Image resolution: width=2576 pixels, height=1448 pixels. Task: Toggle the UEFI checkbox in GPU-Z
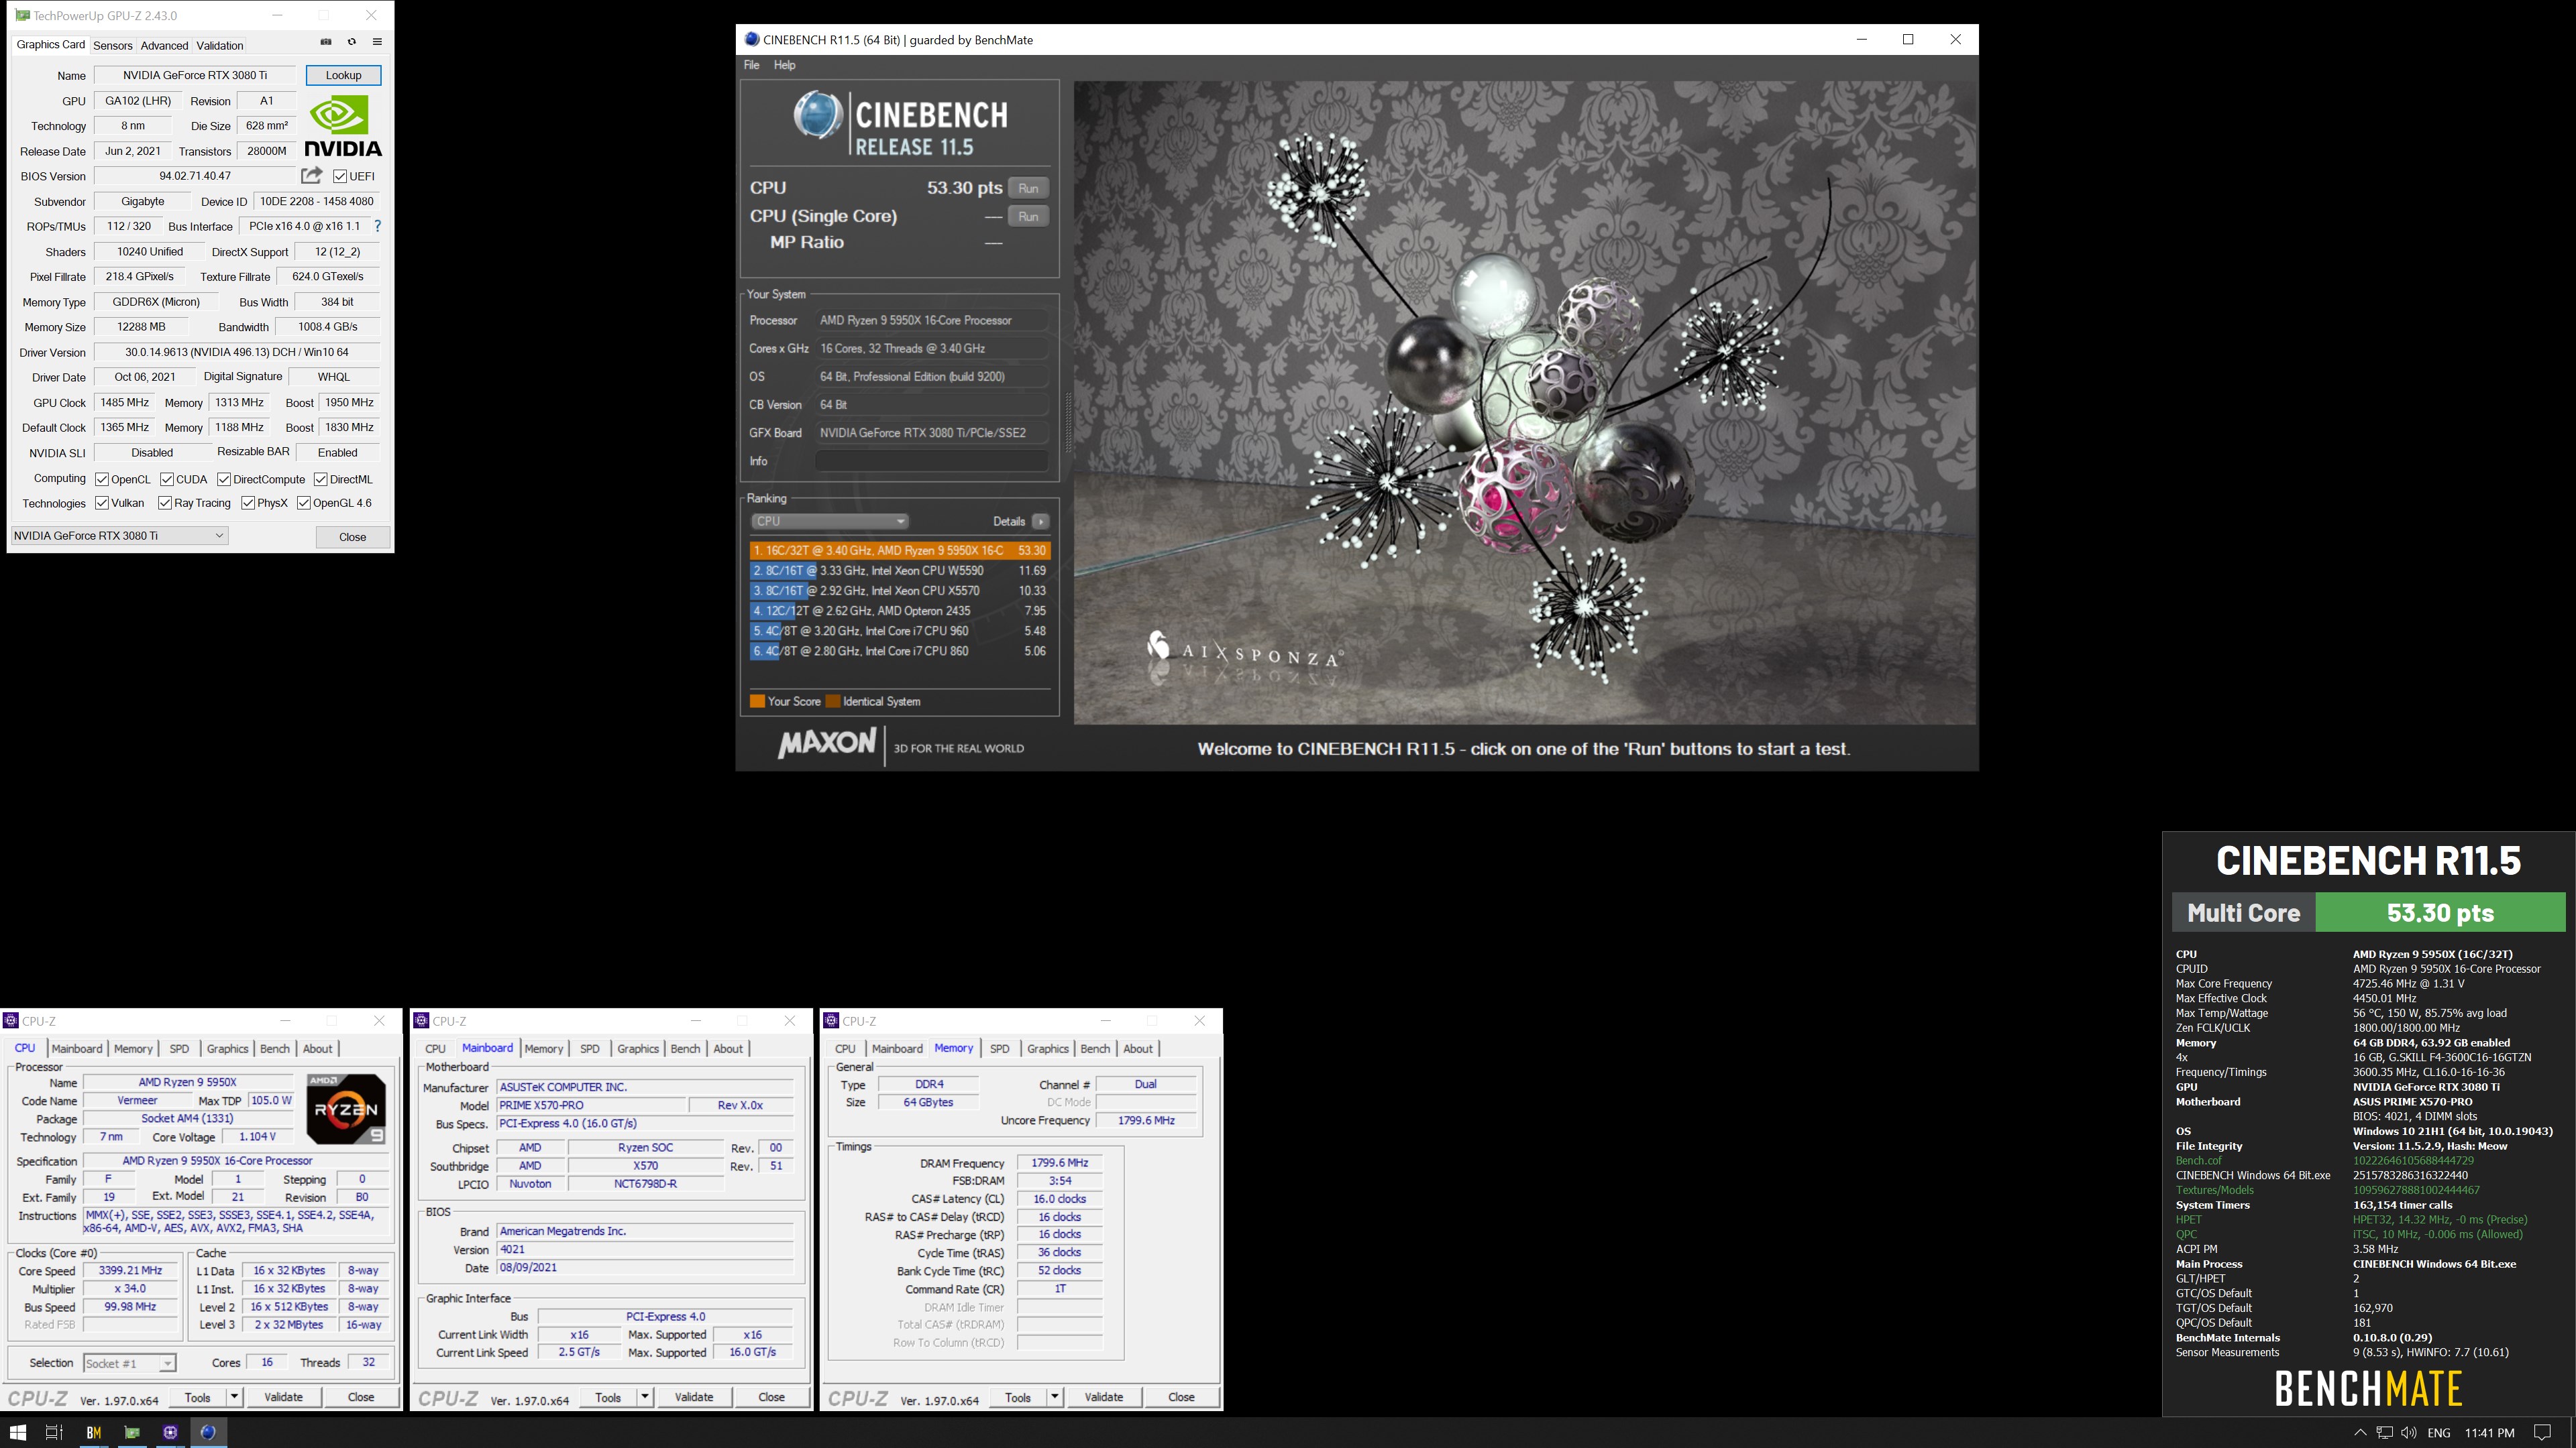[x=340, y=177]
